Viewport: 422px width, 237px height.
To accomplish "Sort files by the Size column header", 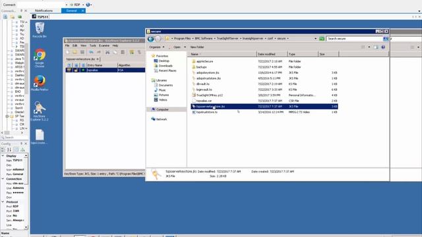I will (x=328, y=54).
